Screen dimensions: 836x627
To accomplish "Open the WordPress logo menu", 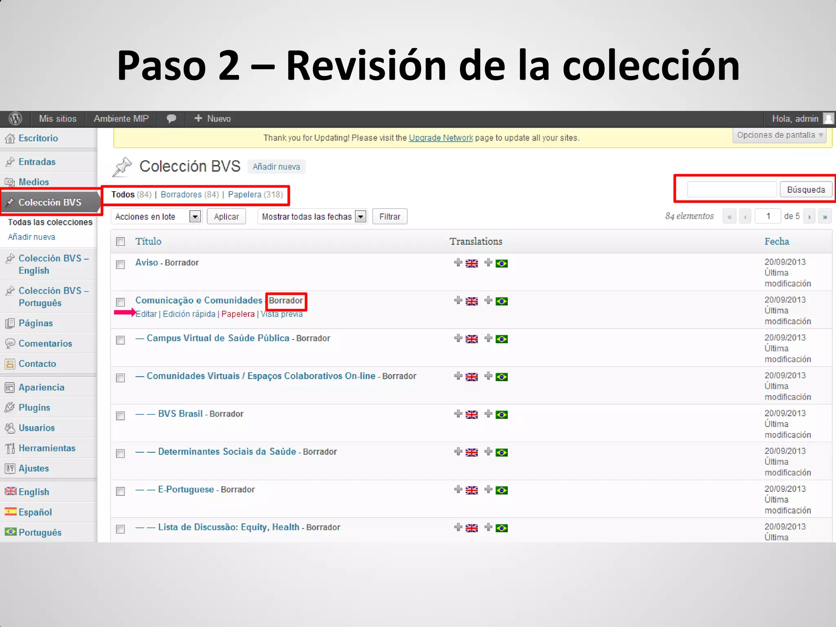I will tap(15, 119).
